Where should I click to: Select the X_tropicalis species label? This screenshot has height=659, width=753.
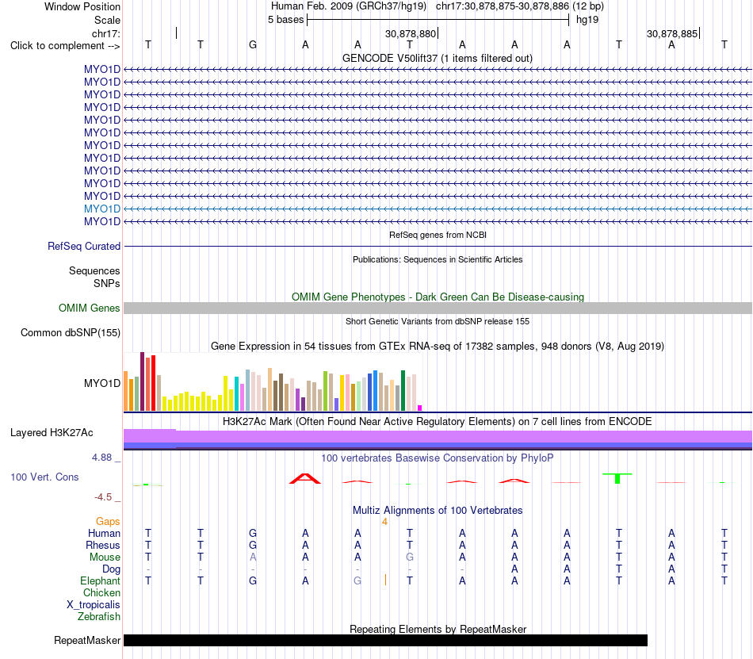tap(94, 605)
